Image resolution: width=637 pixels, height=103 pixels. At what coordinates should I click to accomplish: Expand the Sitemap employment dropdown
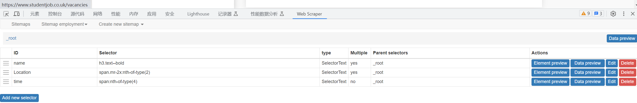point(64,24)
